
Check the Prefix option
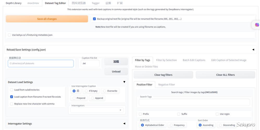click(x=140, y=114)
